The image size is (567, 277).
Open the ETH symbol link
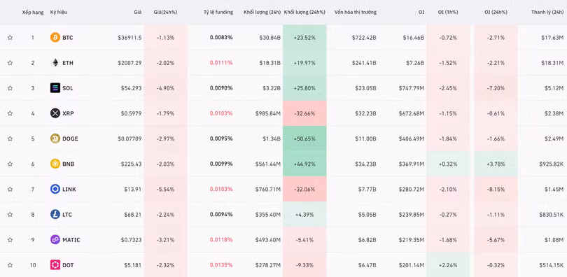point(68,63)
